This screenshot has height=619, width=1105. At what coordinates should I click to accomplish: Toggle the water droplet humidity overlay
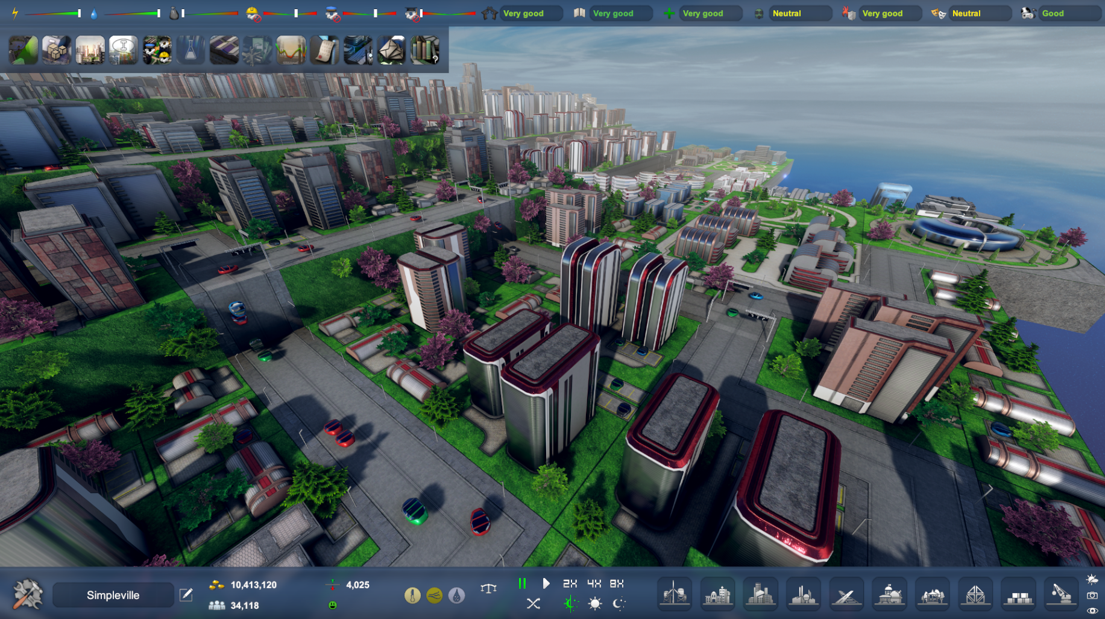(x=456, y=596)
